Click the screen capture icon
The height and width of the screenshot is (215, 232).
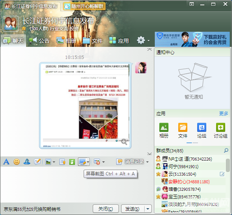pos(83,162)
